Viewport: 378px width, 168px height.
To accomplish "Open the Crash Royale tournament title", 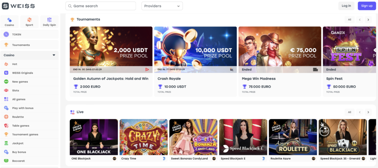I will pos(169,79).
